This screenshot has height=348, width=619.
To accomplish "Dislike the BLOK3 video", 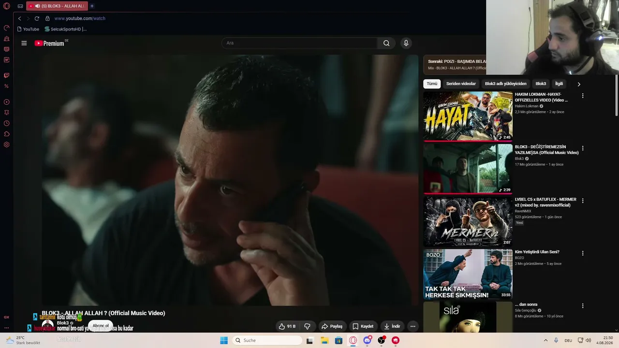I will click(307, 326).
